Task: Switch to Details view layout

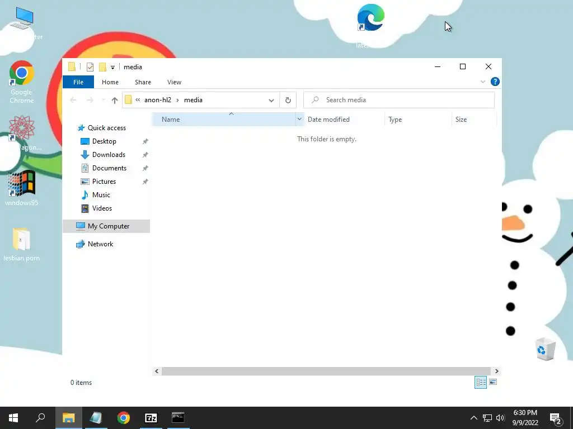Action: pos(481,382)
